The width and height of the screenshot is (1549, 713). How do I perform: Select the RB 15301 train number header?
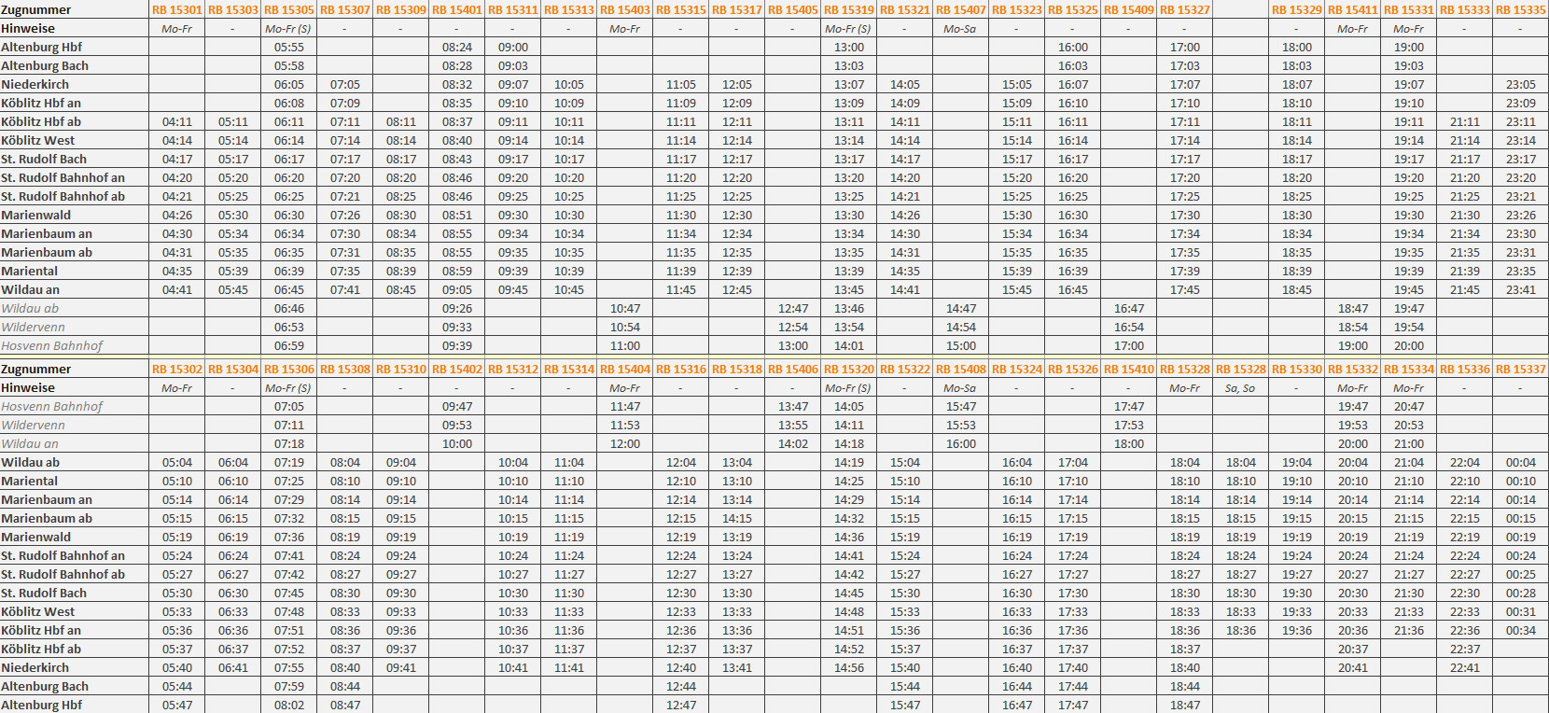pos(177,9)
